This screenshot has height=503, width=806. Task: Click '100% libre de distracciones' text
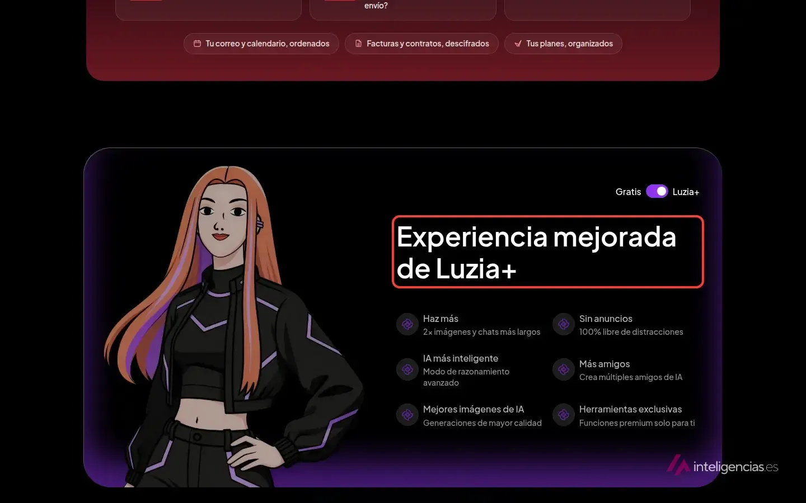point(631,332)
